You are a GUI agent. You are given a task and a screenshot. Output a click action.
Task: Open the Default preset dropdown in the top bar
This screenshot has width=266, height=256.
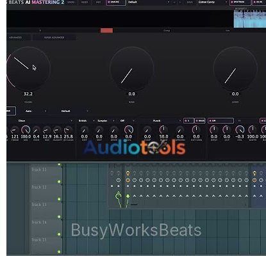149,3
